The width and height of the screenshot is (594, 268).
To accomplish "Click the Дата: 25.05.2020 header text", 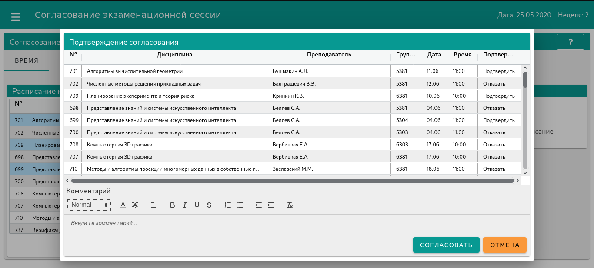I will (x=524, y=15).
